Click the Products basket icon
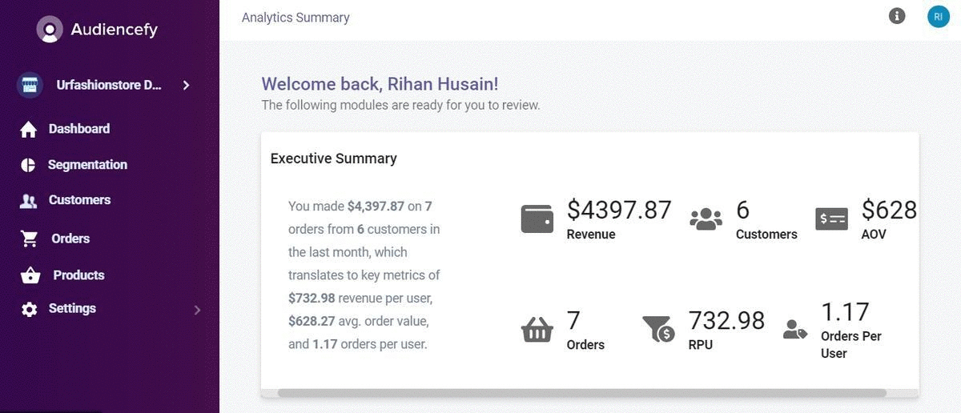 30,276
